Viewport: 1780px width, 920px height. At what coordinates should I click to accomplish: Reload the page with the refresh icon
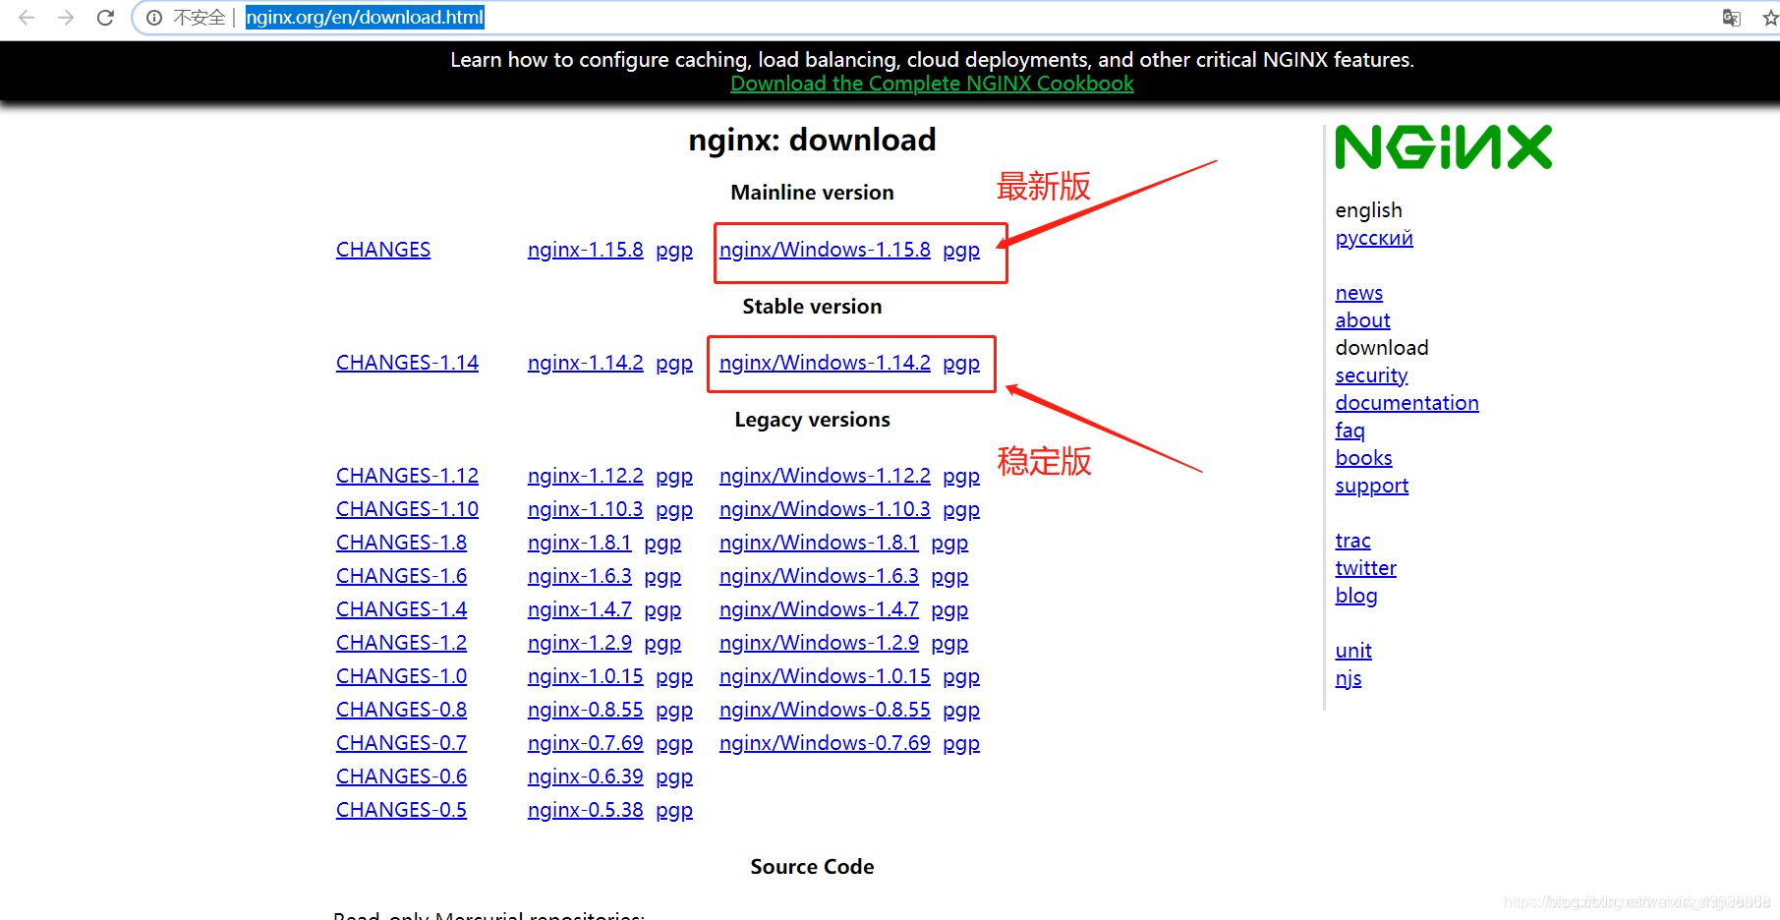[105, 18]
